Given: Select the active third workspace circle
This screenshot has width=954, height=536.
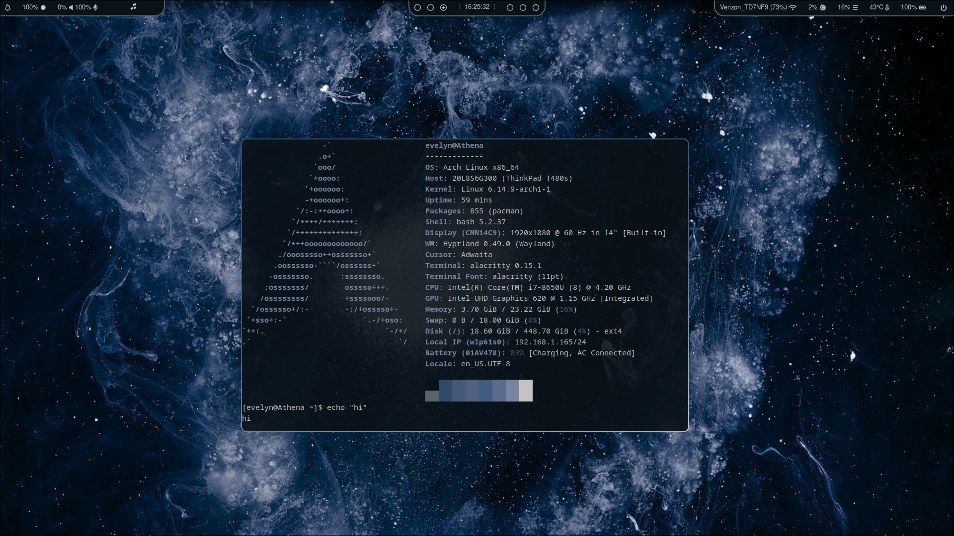Looking at the screenshot, I should [443, 7].
